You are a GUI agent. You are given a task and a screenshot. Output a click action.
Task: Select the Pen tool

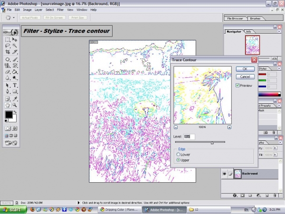[x=8, y=91]
